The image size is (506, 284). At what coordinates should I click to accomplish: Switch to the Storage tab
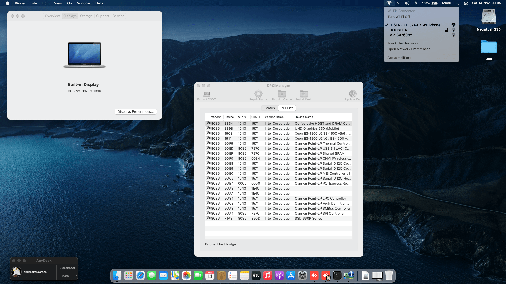click(x=86, y=16)
